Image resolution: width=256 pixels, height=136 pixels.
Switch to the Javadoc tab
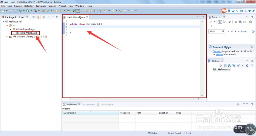pos(89,104)
